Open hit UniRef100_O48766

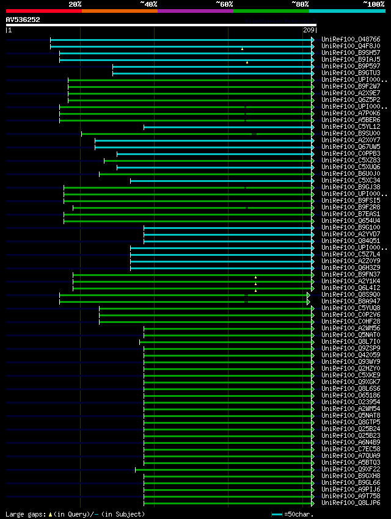point(351,39)
